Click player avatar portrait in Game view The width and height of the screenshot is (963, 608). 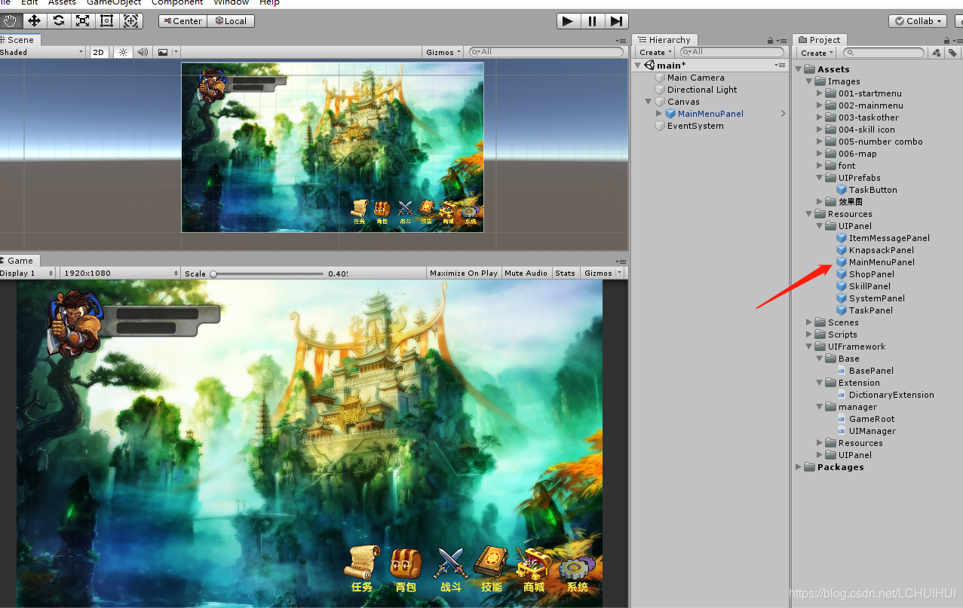click(x=75, y=323)
